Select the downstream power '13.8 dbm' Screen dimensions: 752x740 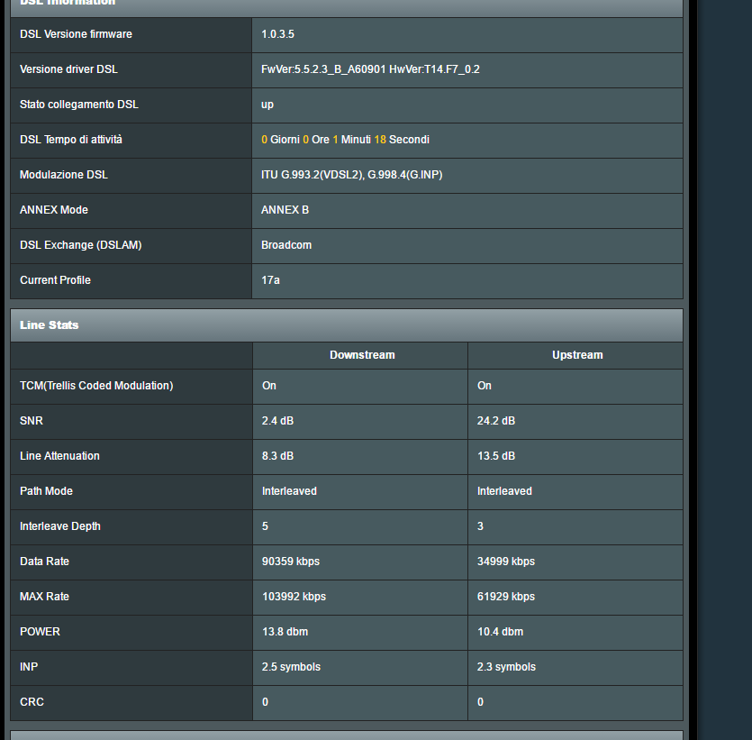point(285,632)
